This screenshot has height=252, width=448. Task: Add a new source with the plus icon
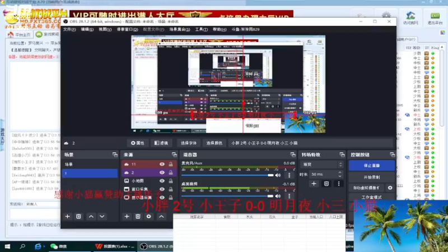pos(127,217)
